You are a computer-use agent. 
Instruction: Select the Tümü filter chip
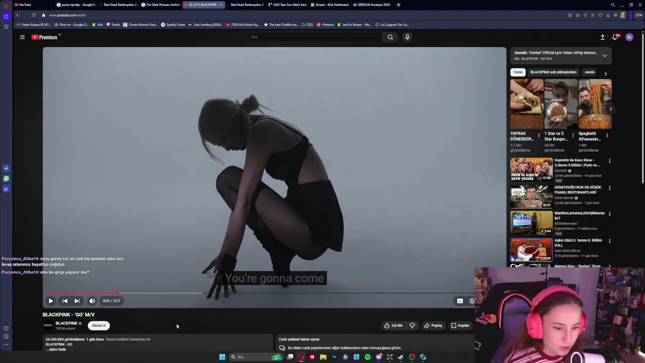[x=518, y=72]
